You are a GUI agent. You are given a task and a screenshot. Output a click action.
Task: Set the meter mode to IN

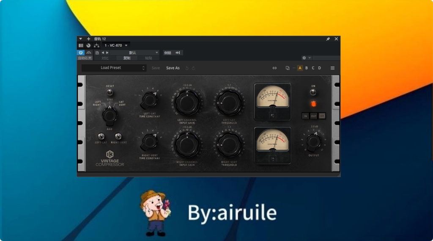point(305,116)
